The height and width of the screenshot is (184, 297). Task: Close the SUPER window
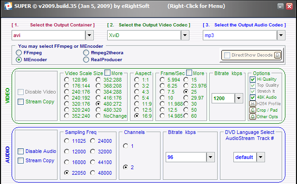point(289,6)
